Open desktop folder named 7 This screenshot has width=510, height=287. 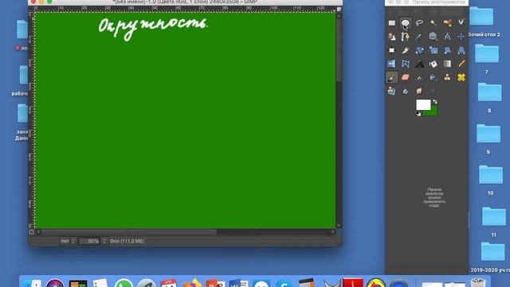tap(487, 53)
